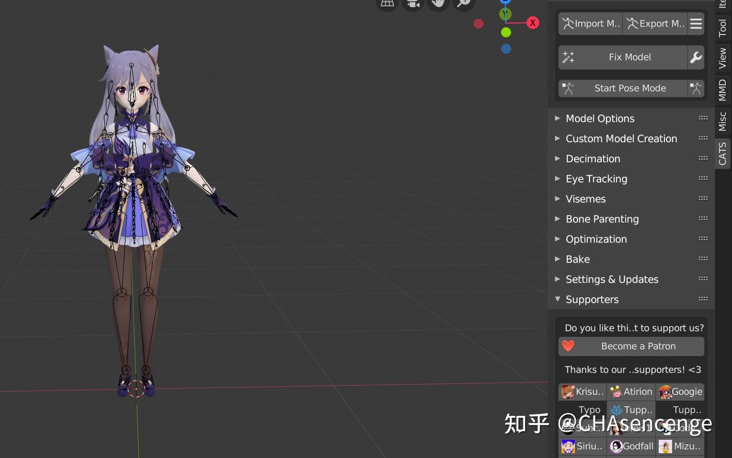Click the camera view icon in the viewport toolbar
The width and height of the screenshot is (732, 458).
coord(412,4)
